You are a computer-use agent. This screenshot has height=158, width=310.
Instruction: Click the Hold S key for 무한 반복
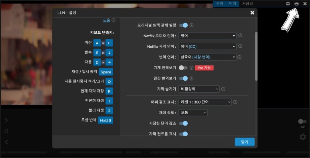105,120
